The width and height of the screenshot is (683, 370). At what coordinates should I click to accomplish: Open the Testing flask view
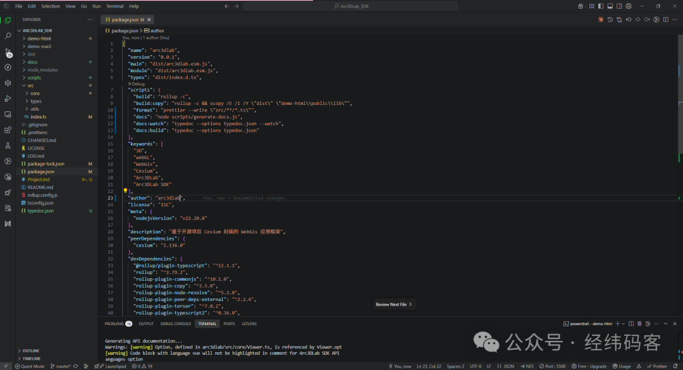(8, 145)
